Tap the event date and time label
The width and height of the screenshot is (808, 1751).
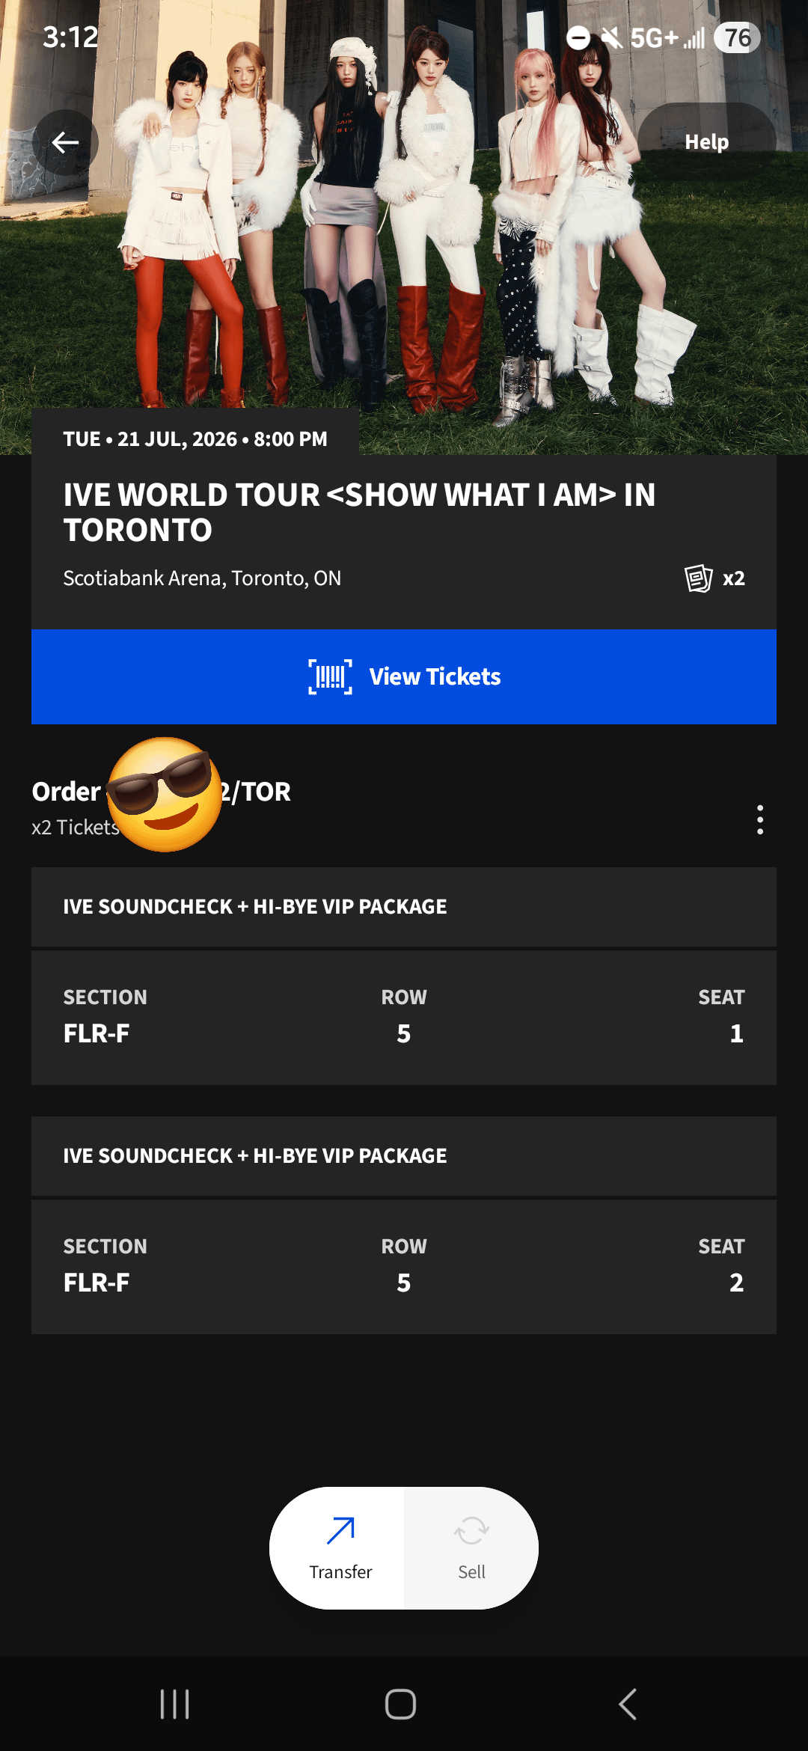(195, 439)
